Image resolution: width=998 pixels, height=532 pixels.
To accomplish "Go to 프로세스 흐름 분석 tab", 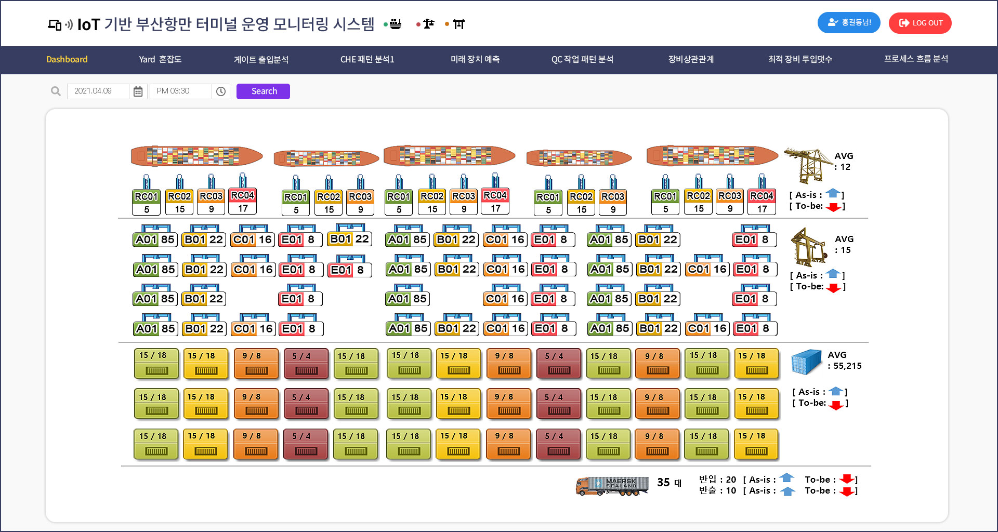I will 916,59.
